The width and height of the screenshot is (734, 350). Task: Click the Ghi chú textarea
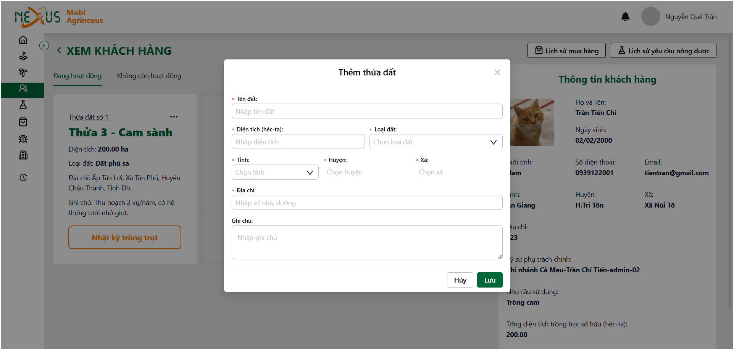[367, 242]
